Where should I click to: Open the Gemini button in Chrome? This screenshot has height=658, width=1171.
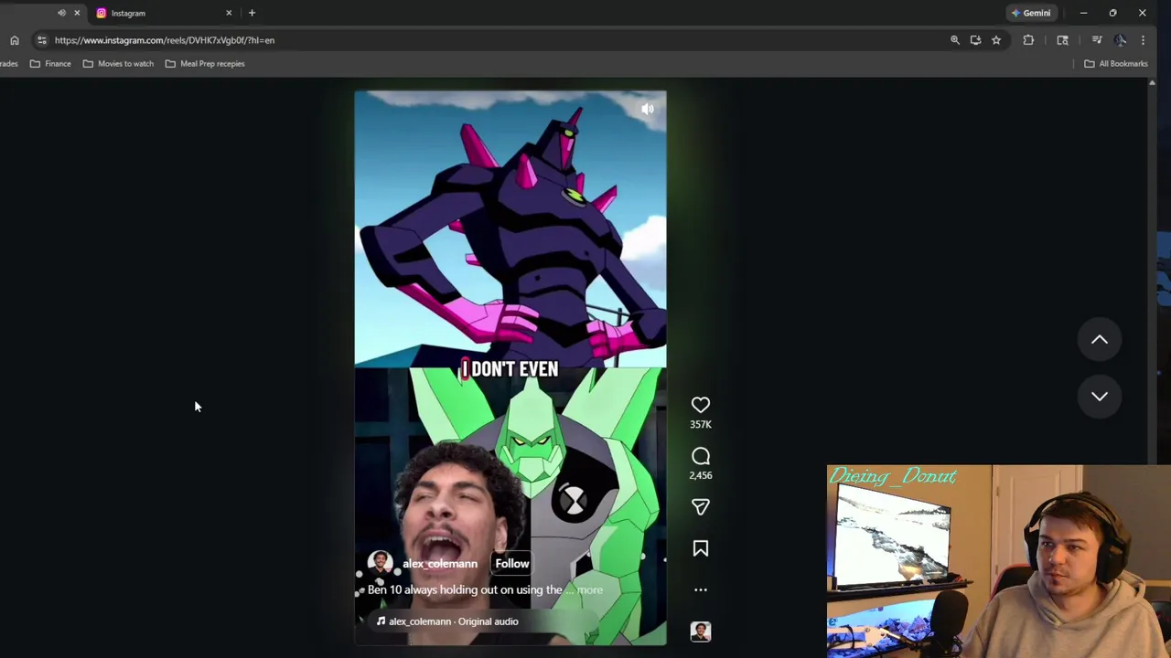1030,13
